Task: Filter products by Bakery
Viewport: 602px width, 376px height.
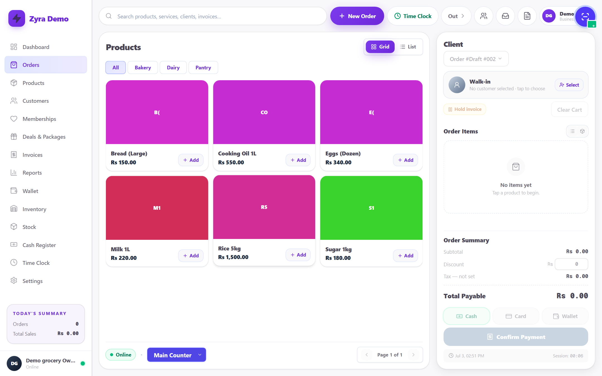Action: [x=143, y=67]
